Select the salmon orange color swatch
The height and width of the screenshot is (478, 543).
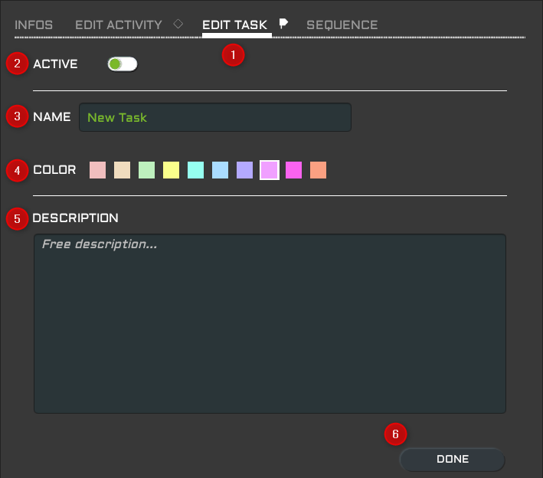[x=318, y=170]
